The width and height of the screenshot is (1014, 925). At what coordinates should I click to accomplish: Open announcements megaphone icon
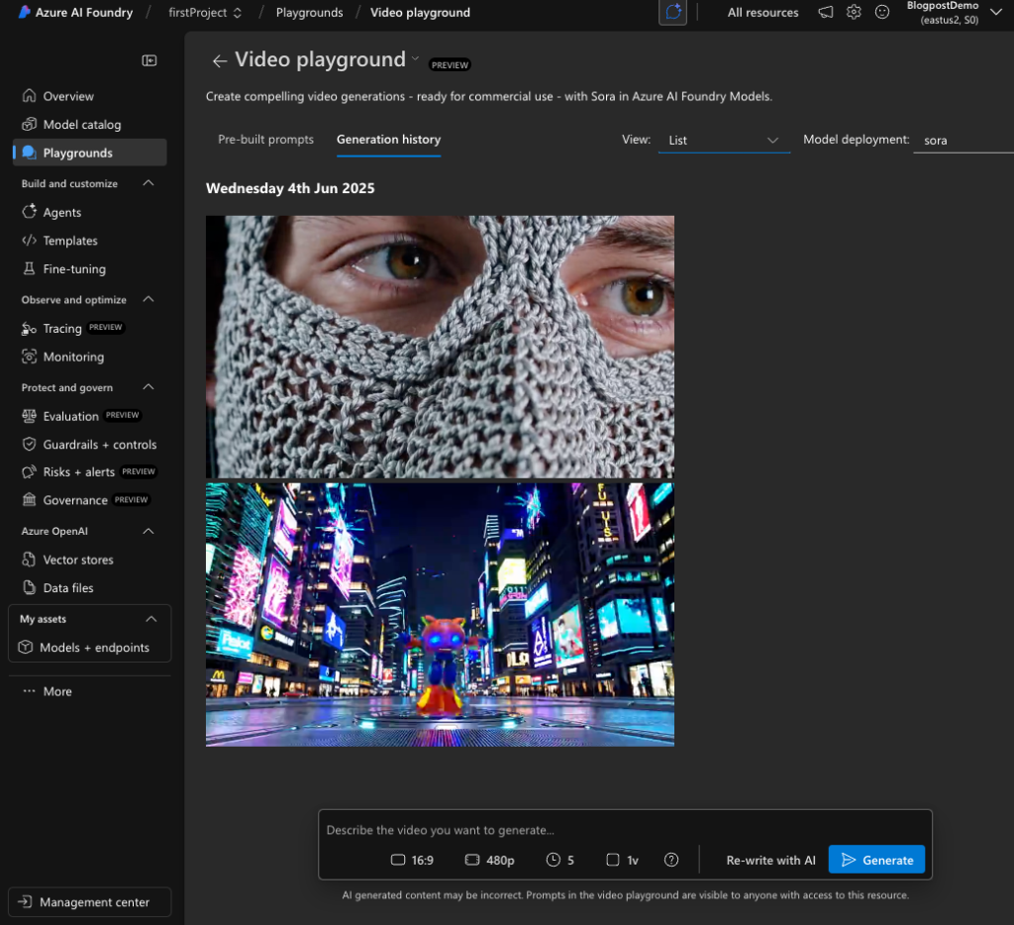pos(825,13)
